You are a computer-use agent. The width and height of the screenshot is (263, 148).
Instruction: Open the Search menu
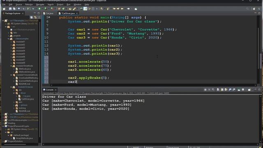click(x=51, y=5)
